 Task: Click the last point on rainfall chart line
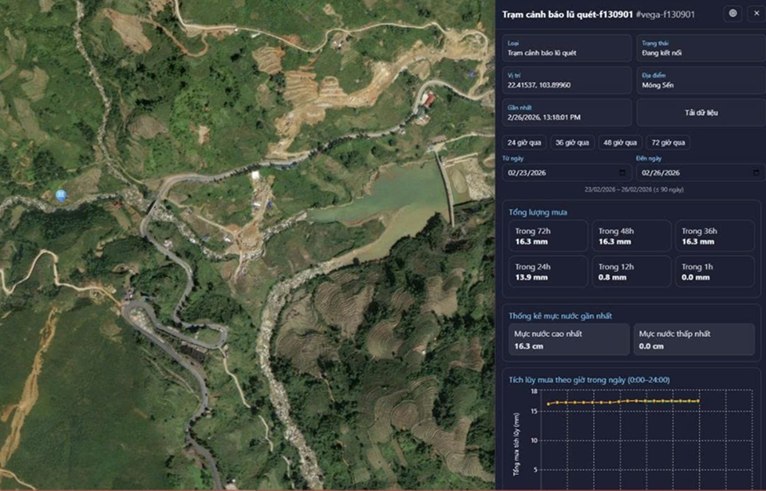click(x=699, y=401)
